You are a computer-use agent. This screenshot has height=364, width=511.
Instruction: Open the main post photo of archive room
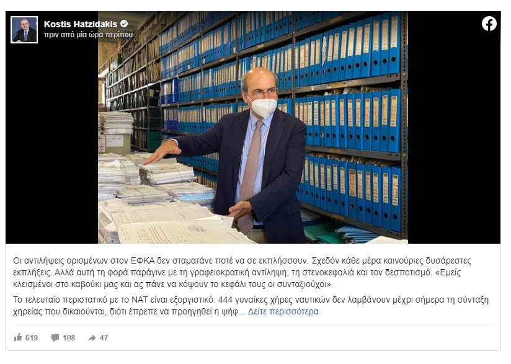[x=253, y=127]
